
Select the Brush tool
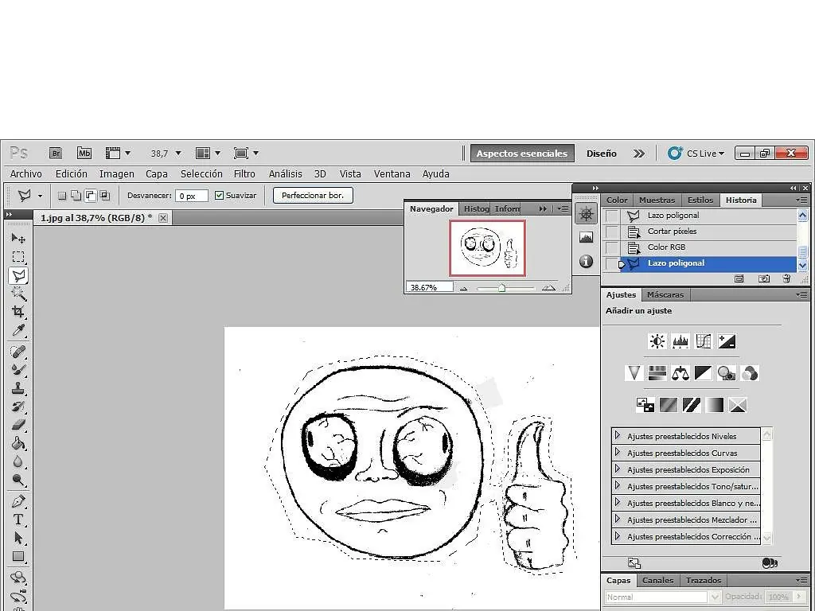18,370
